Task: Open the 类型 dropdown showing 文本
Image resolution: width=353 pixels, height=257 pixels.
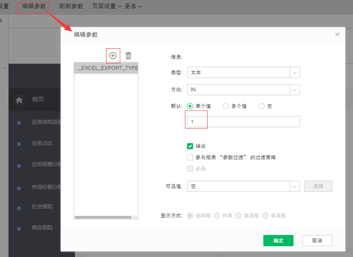Action: (295, 72)
